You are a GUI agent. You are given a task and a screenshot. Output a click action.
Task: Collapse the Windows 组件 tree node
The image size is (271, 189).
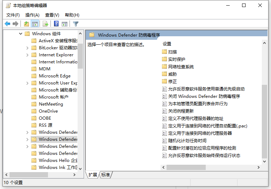coord(20,34)
